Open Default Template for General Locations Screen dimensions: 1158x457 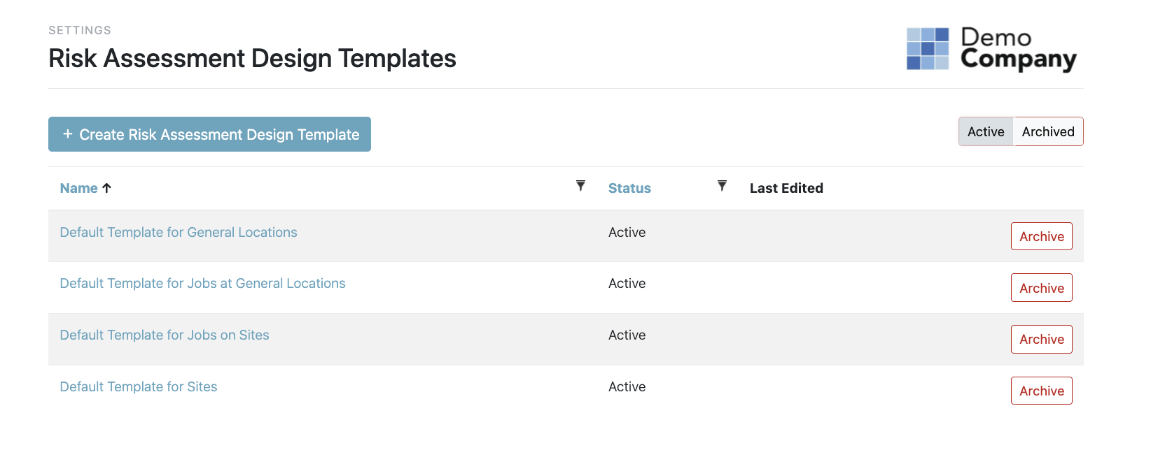(179, 232)
